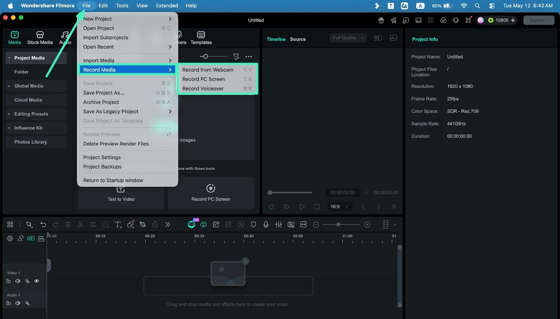Click the preview playback progress slider
Screen dimensions: 560x319
tap(290, 193)
